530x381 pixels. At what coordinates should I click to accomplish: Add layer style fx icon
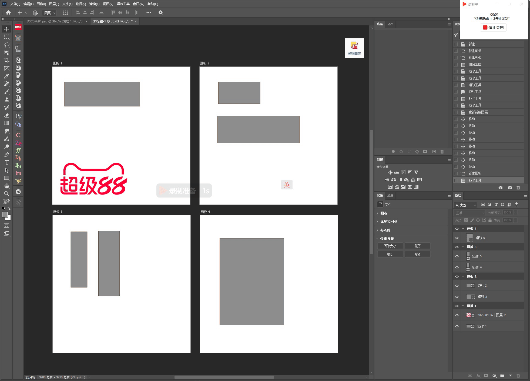[478, 376]
